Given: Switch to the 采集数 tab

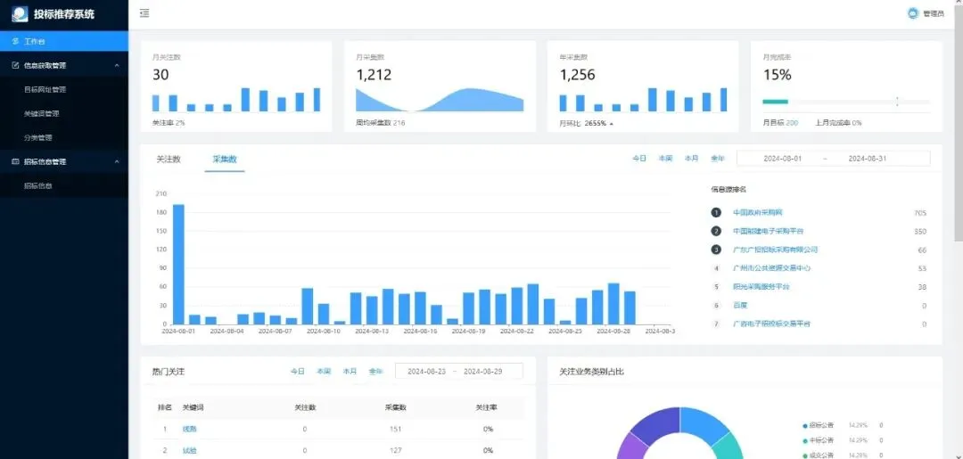Looking at the screenshot, I should (x=225, y=159).
